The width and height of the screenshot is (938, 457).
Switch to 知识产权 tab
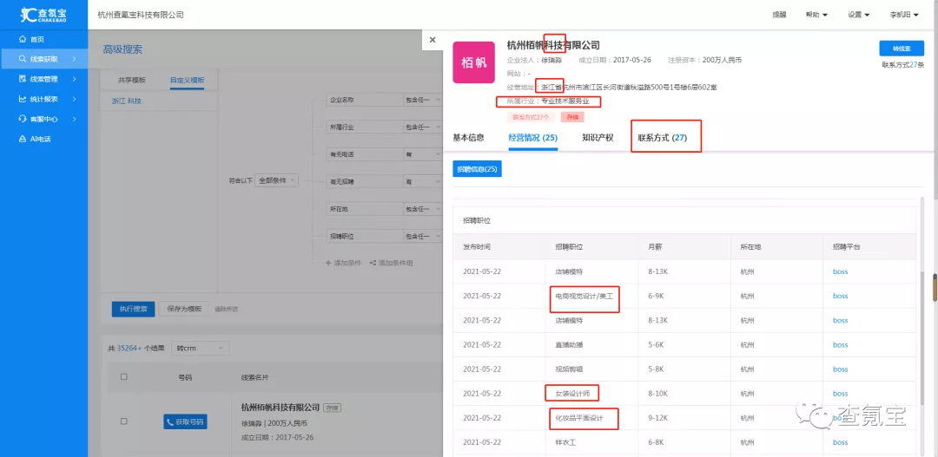(x=598, y=137)
